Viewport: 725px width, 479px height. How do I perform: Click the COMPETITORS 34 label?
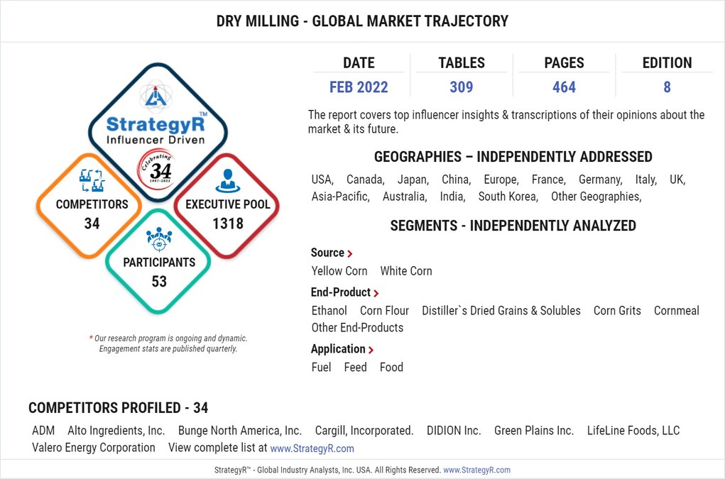(92, 214)
